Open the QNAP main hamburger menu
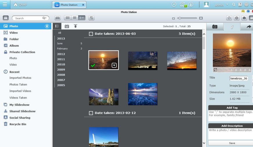The height and width of the screenshot is (147, 253). click(5, 5)
